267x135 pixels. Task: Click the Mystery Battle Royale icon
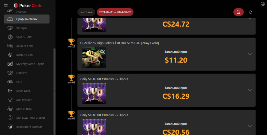pos(10,64)
